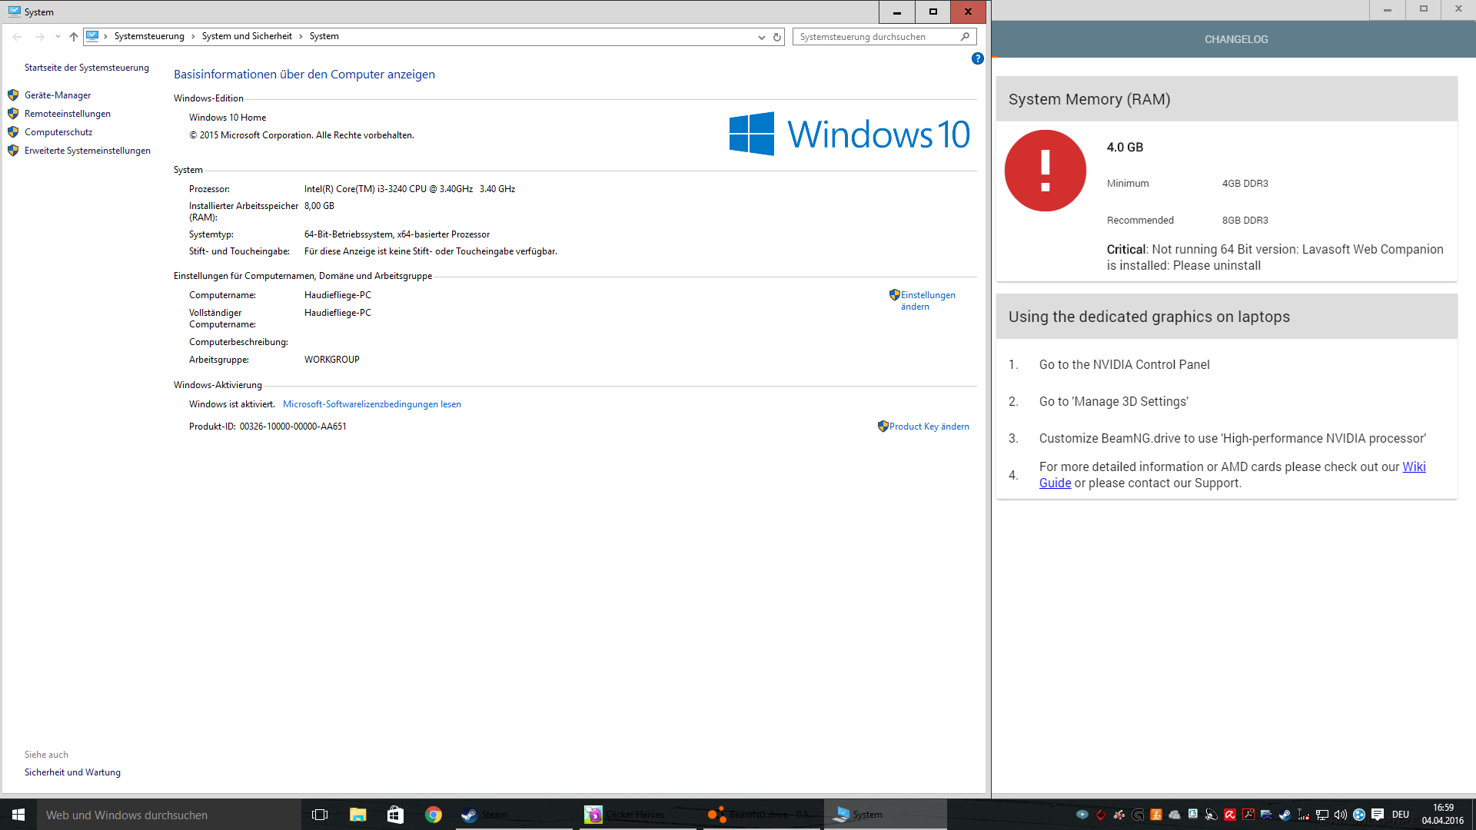Click the blue globe tray icon
1476x830 pixels.
[x=1359, y=815]
